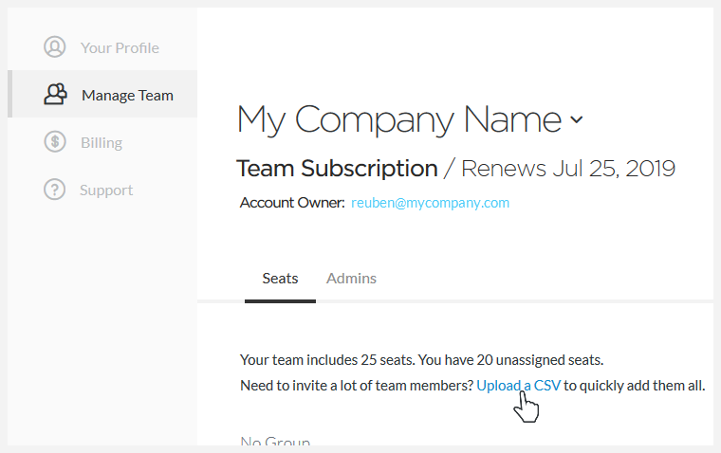Go to Billing section label
Image resolution: width=721 pixels, height=453 pixels.
click(x=102, y=143)
